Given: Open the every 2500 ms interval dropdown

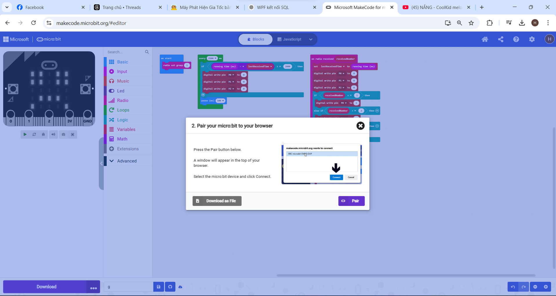Looking at the screenshot, I should (212, 59).
